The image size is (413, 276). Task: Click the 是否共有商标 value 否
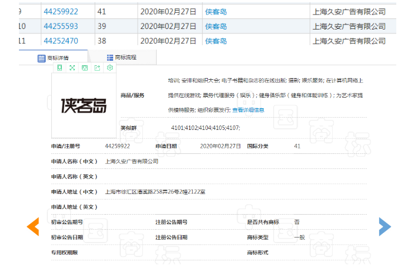297,222
